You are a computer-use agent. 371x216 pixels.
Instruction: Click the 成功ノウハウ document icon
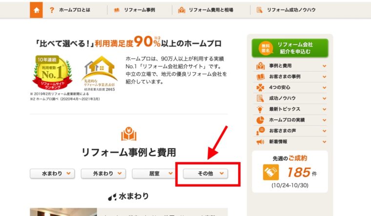260,98
